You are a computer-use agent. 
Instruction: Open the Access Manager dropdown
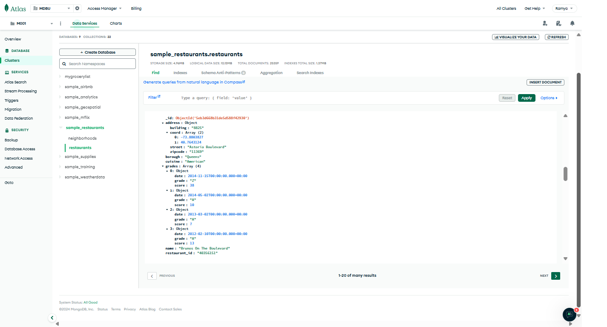point(104,9)
